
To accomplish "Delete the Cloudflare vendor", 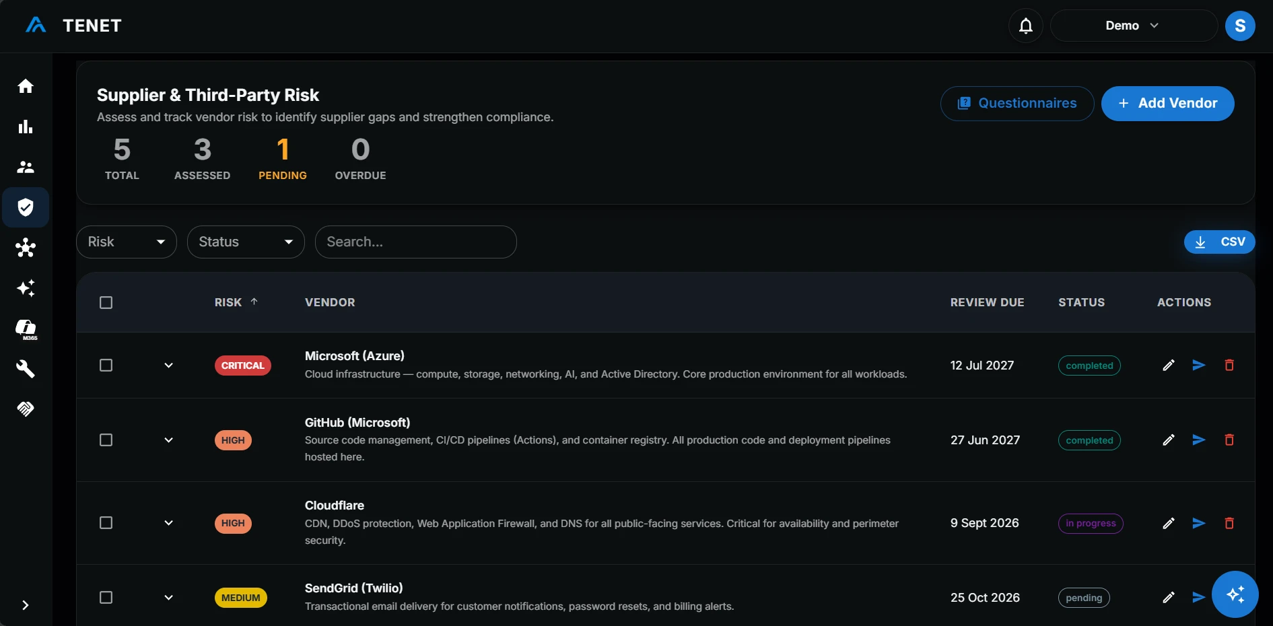I will [x=1229, y=523].
